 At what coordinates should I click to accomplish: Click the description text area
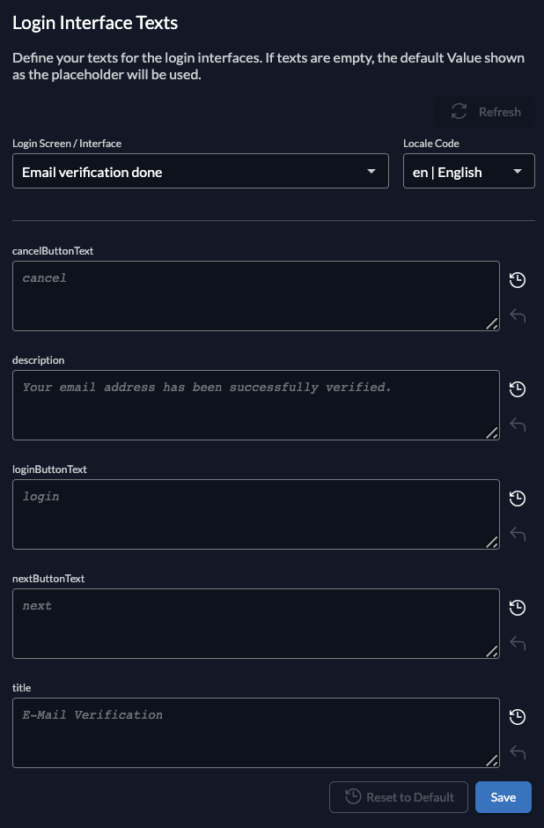tap(255, 403)
